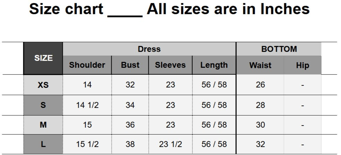Click the SIZE header cell
The image size is (341, 155).
(x=43, y=58)
